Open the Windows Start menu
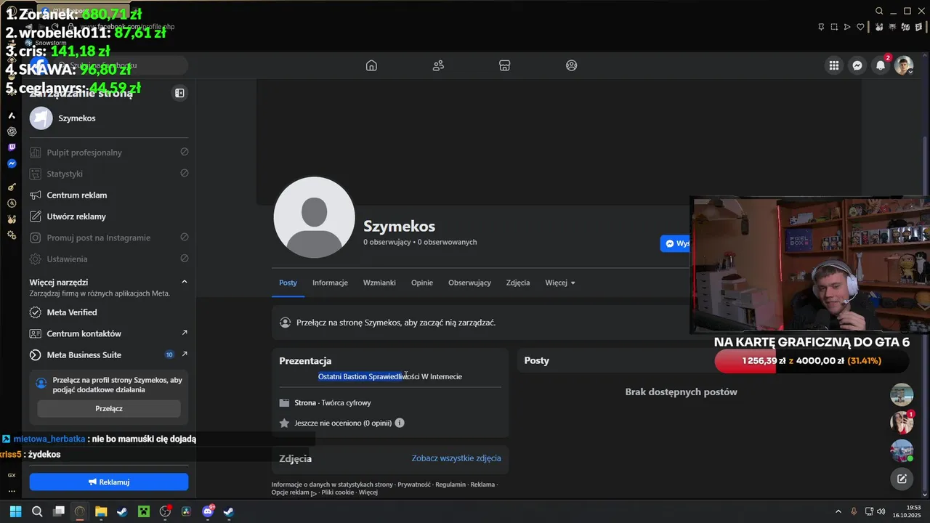The image size is (930, 523). pyautogui.click(x=15, y=511)
